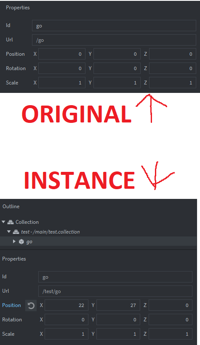
Task: Click the instance Rotation label
Action: [x=12, y=320]
